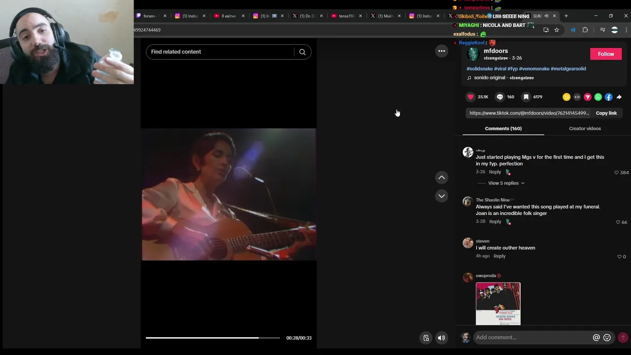
Task: Switch to the '8 квітня' YouTube tab
Action: click(x=228, y=16)
